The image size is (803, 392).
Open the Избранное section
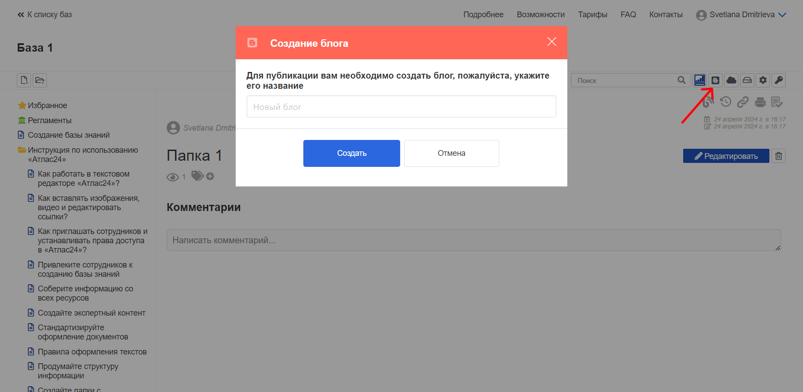47,106
